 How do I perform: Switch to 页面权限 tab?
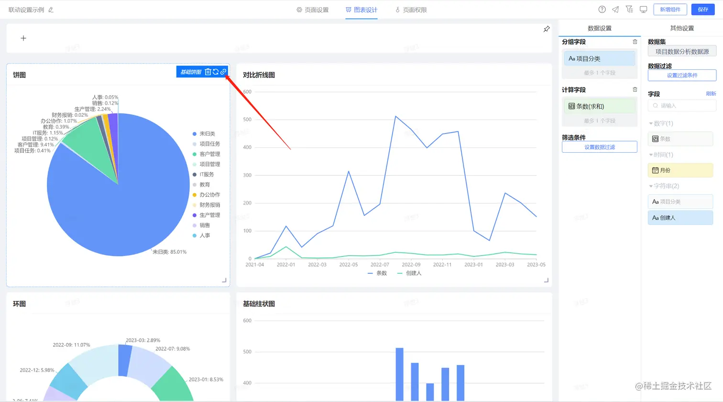click(x=411, y=10)
